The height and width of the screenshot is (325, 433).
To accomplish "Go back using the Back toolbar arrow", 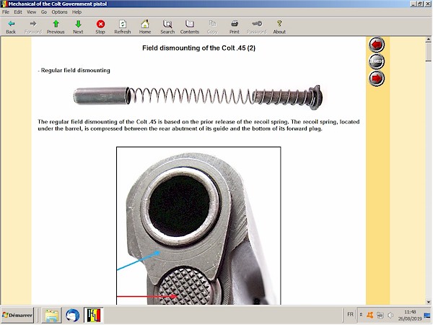I will tap(11, 27).
